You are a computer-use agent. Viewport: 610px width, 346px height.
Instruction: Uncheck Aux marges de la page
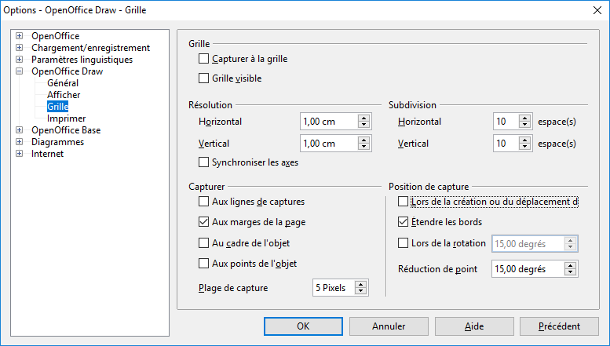click(203, 222)
